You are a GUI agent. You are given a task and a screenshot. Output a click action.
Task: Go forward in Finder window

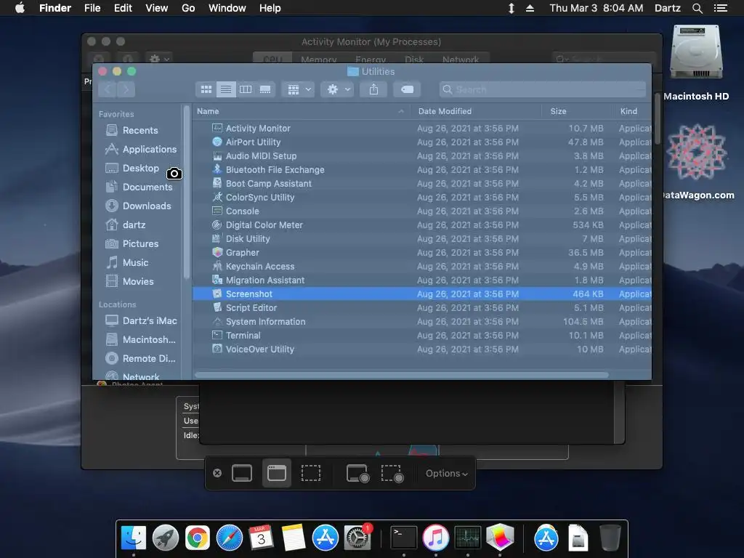point(126,89)
